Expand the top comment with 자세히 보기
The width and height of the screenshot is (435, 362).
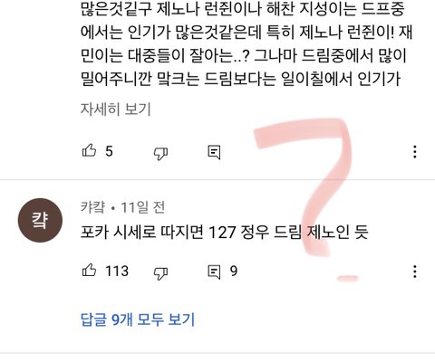point(115,109)
